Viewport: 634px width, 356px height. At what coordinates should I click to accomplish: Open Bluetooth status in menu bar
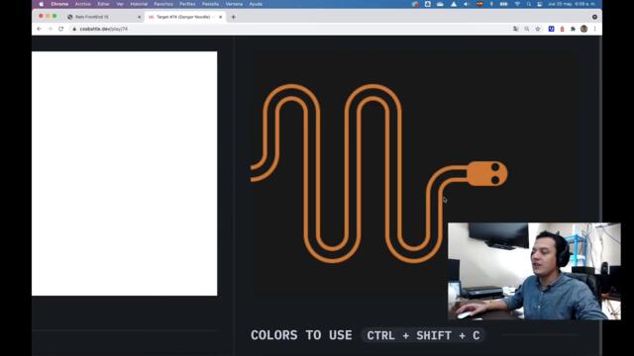pyautogui.click(x=491, y=4)
